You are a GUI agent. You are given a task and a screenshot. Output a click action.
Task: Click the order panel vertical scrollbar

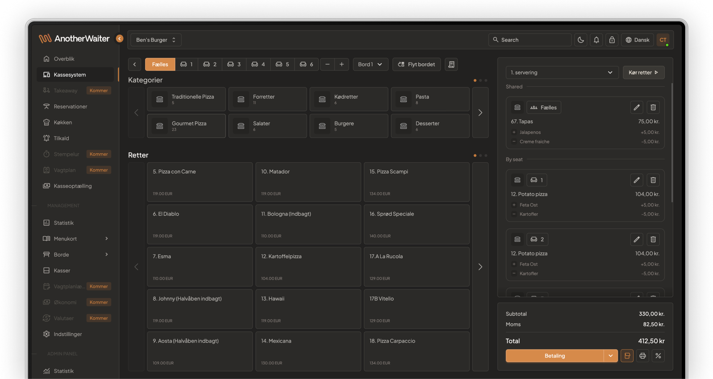(672, 143)
